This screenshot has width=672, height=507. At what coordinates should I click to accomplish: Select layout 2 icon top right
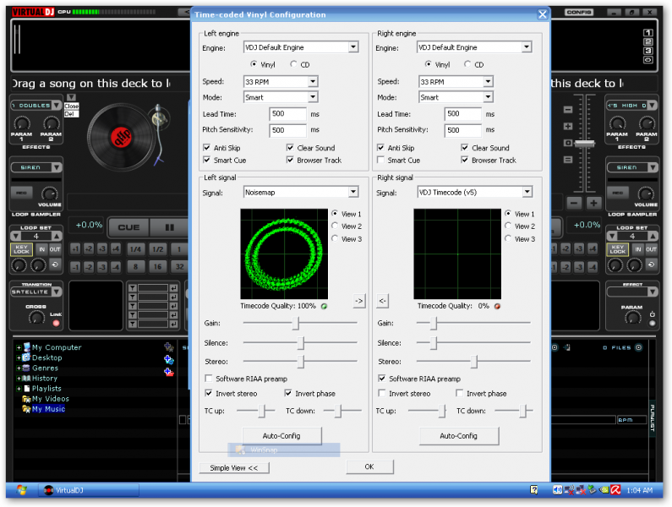click(648, 41)
